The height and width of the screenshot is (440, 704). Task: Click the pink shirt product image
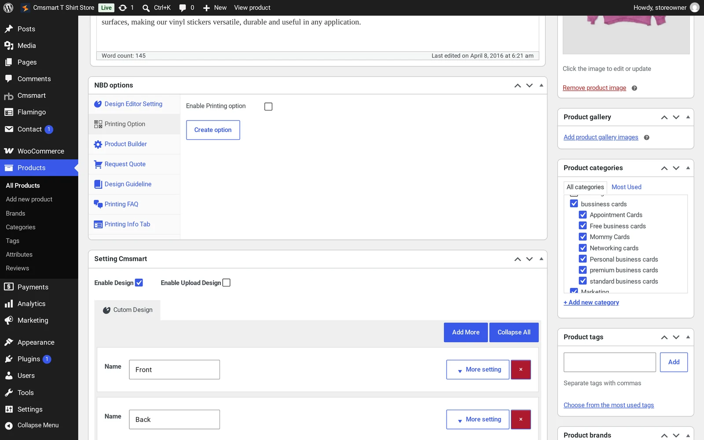tap(626, 34)
